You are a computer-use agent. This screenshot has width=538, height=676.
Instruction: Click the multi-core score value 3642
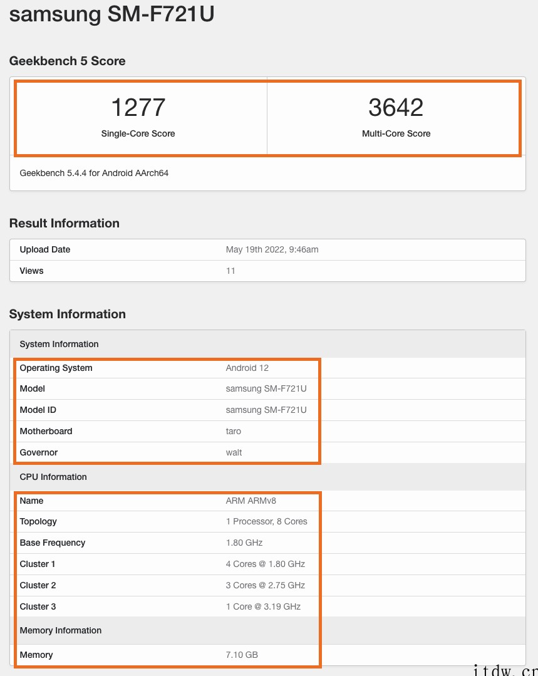(x=396, y=107)
